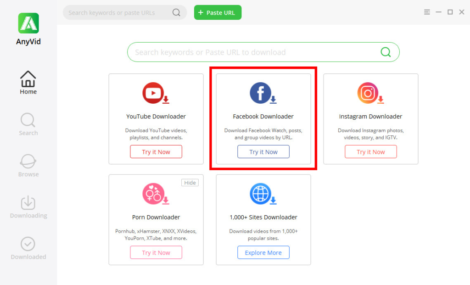This screenshot has width=470, height=285.
Task: Click the Explore More button
Action: tap(263, 252)
